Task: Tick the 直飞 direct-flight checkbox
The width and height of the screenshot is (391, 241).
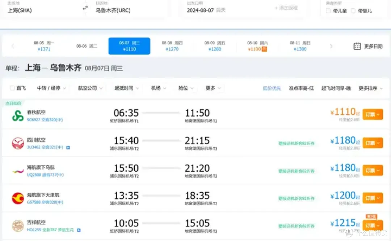Action: [x=12, y=88]
